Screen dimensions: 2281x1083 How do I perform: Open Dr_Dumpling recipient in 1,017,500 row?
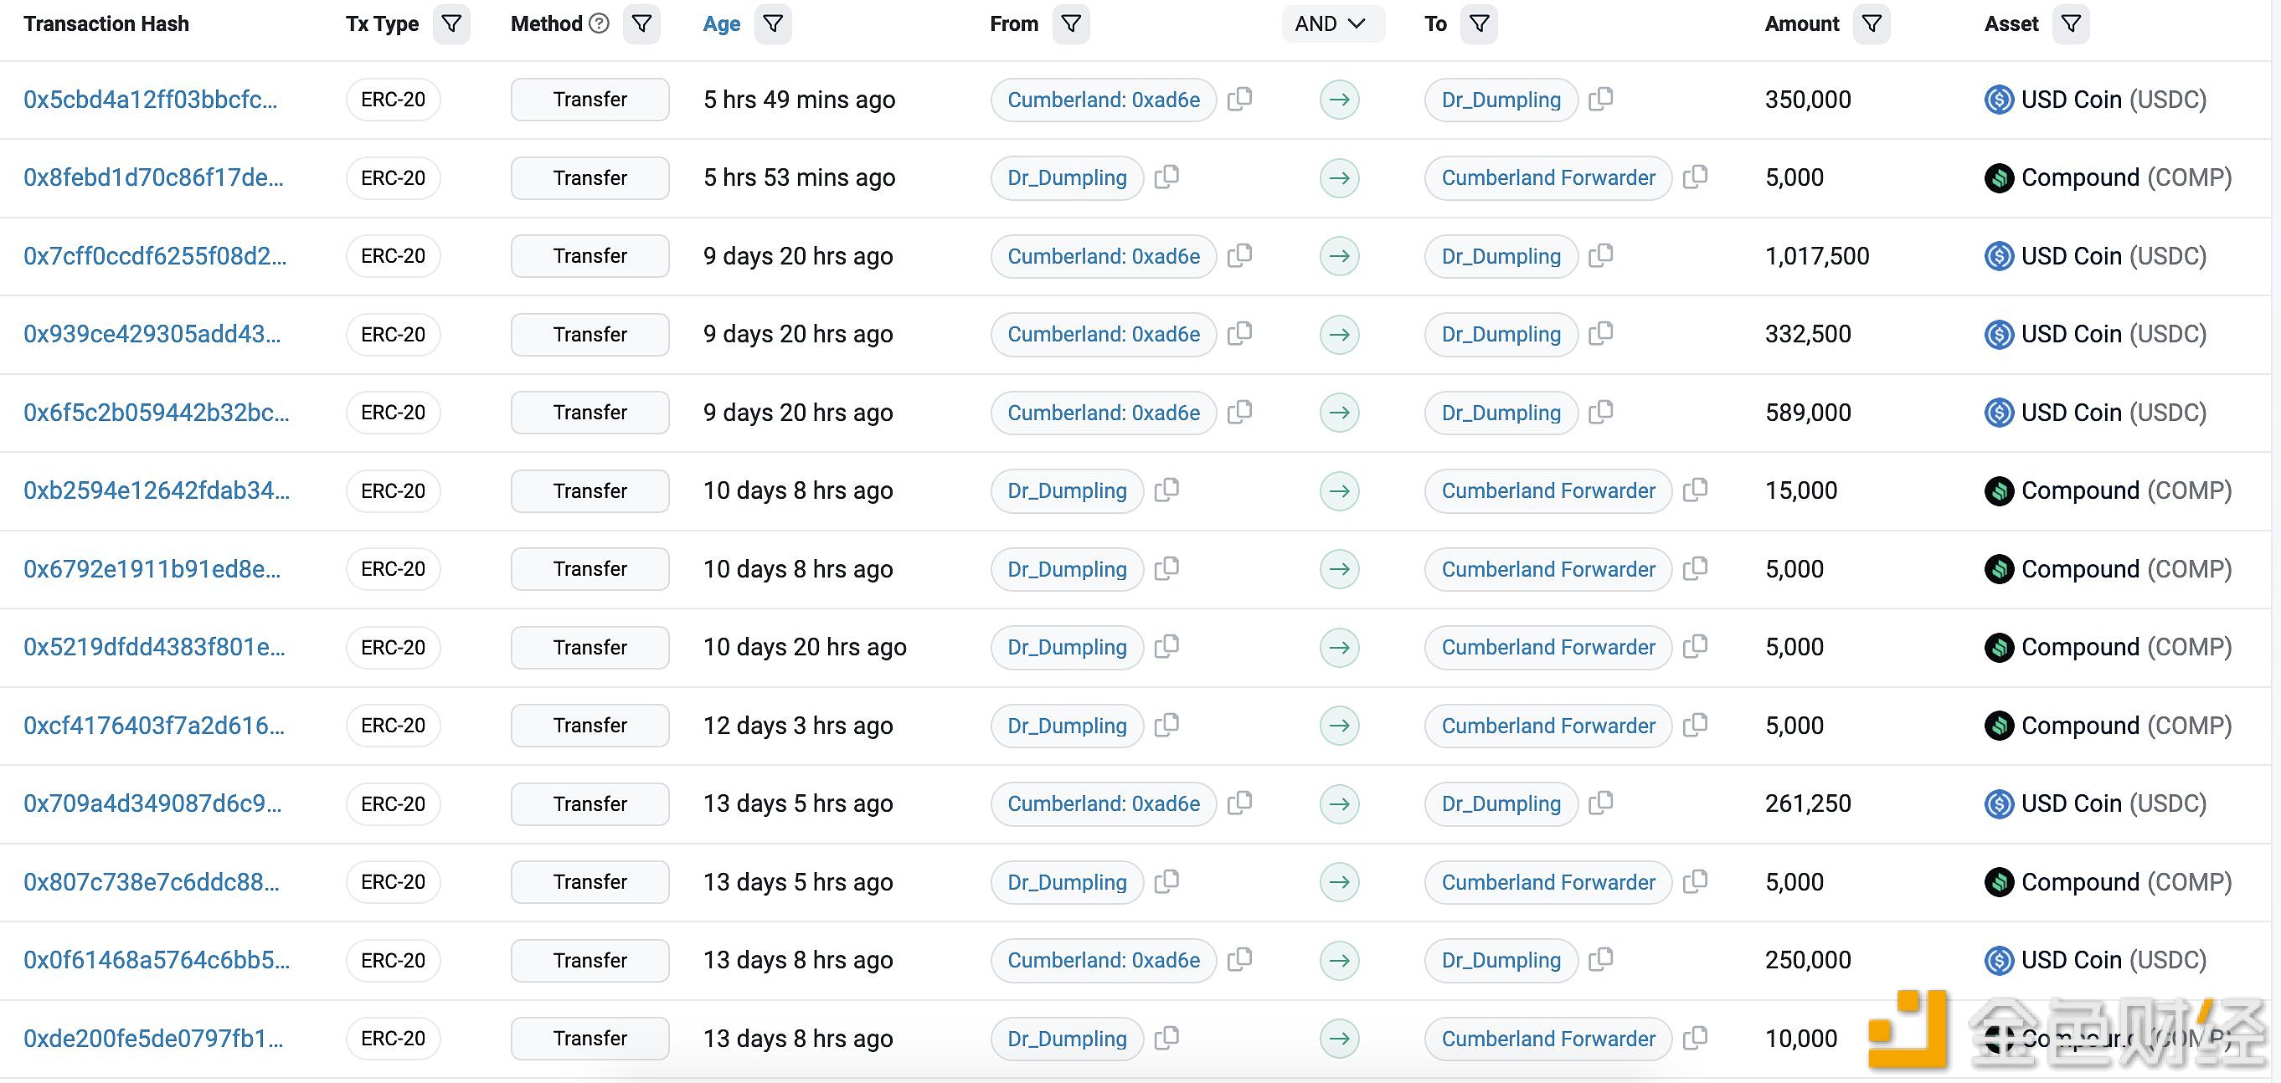click(1501, 256)
